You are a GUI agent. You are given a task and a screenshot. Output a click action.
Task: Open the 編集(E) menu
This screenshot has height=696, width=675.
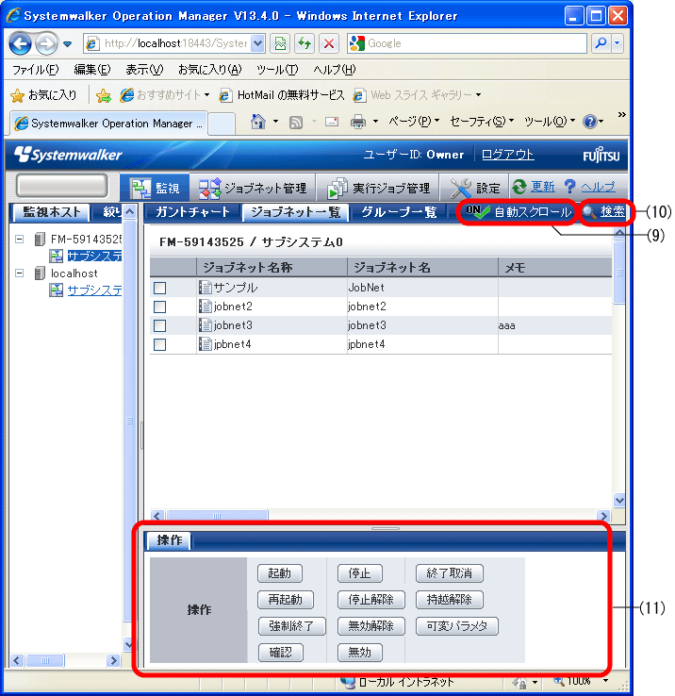pyautogui.click(x=92, y=70)
